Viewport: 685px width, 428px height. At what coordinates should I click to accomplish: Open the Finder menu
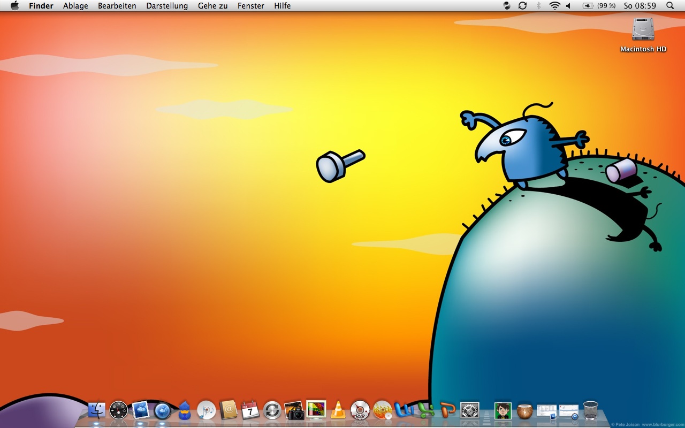pos(41,6)
